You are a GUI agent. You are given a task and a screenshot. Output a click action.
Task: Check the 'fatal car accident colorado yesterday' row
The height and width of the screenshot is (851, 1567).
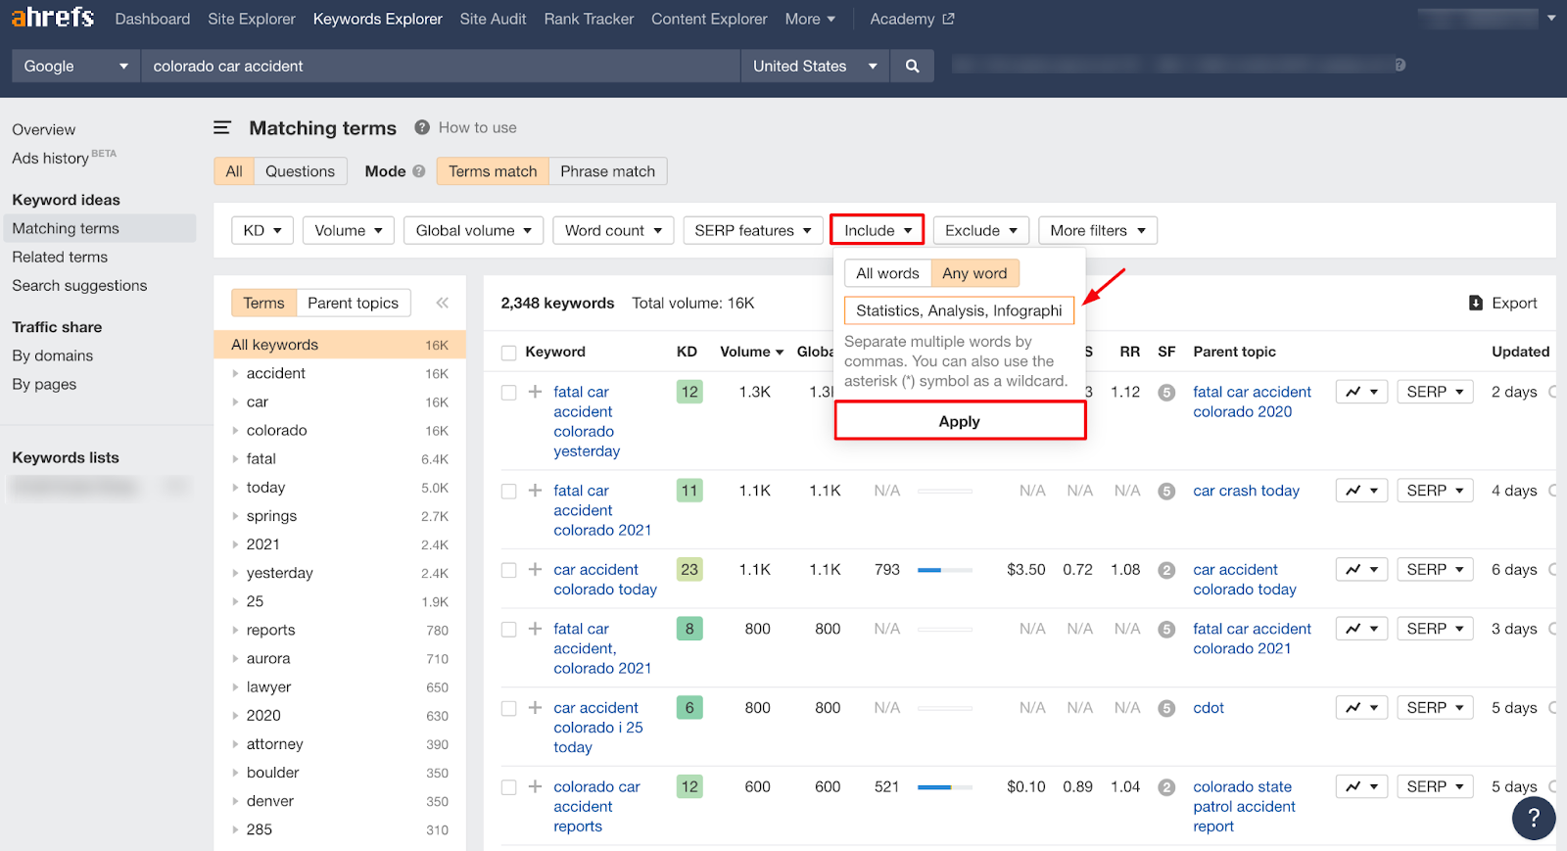[508, 393]
